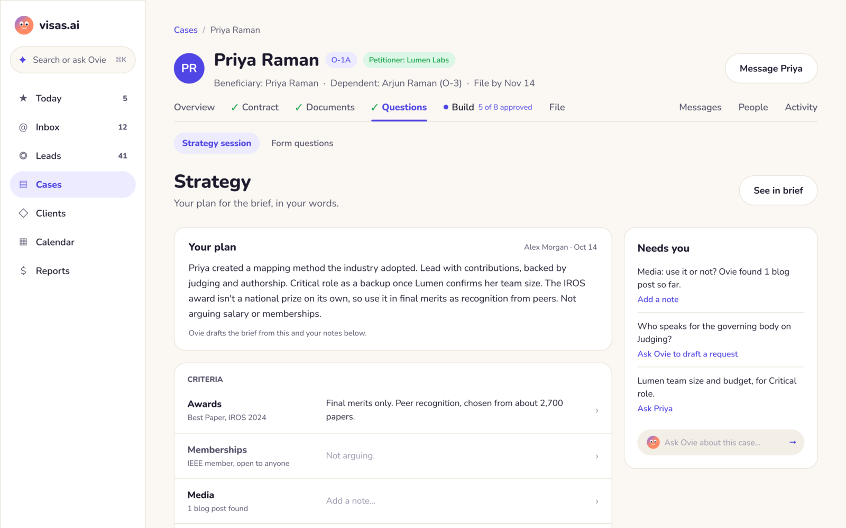Click the checkmark beside Contract
Screen dimensions: 846x528
tap(235, 108)
